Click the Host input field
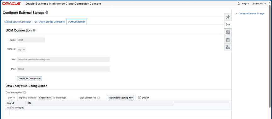This screenshot has width=272, height=119. tap(63, 59)
